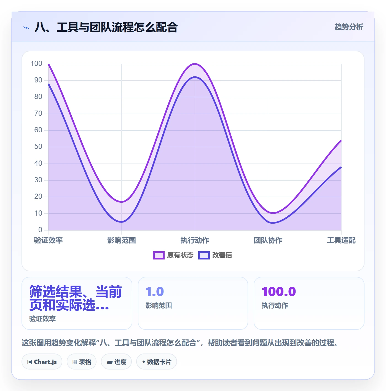Viewport: 386px width, 391px height.
Task: Click the 验证效率 caption in the first card
Action: click(42, 319)
